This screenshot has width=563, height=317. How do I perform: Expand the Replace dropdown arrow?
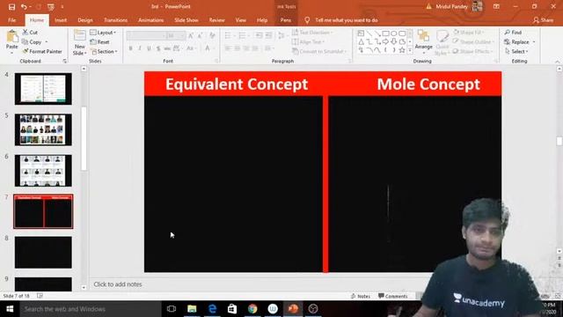(534, 42)
